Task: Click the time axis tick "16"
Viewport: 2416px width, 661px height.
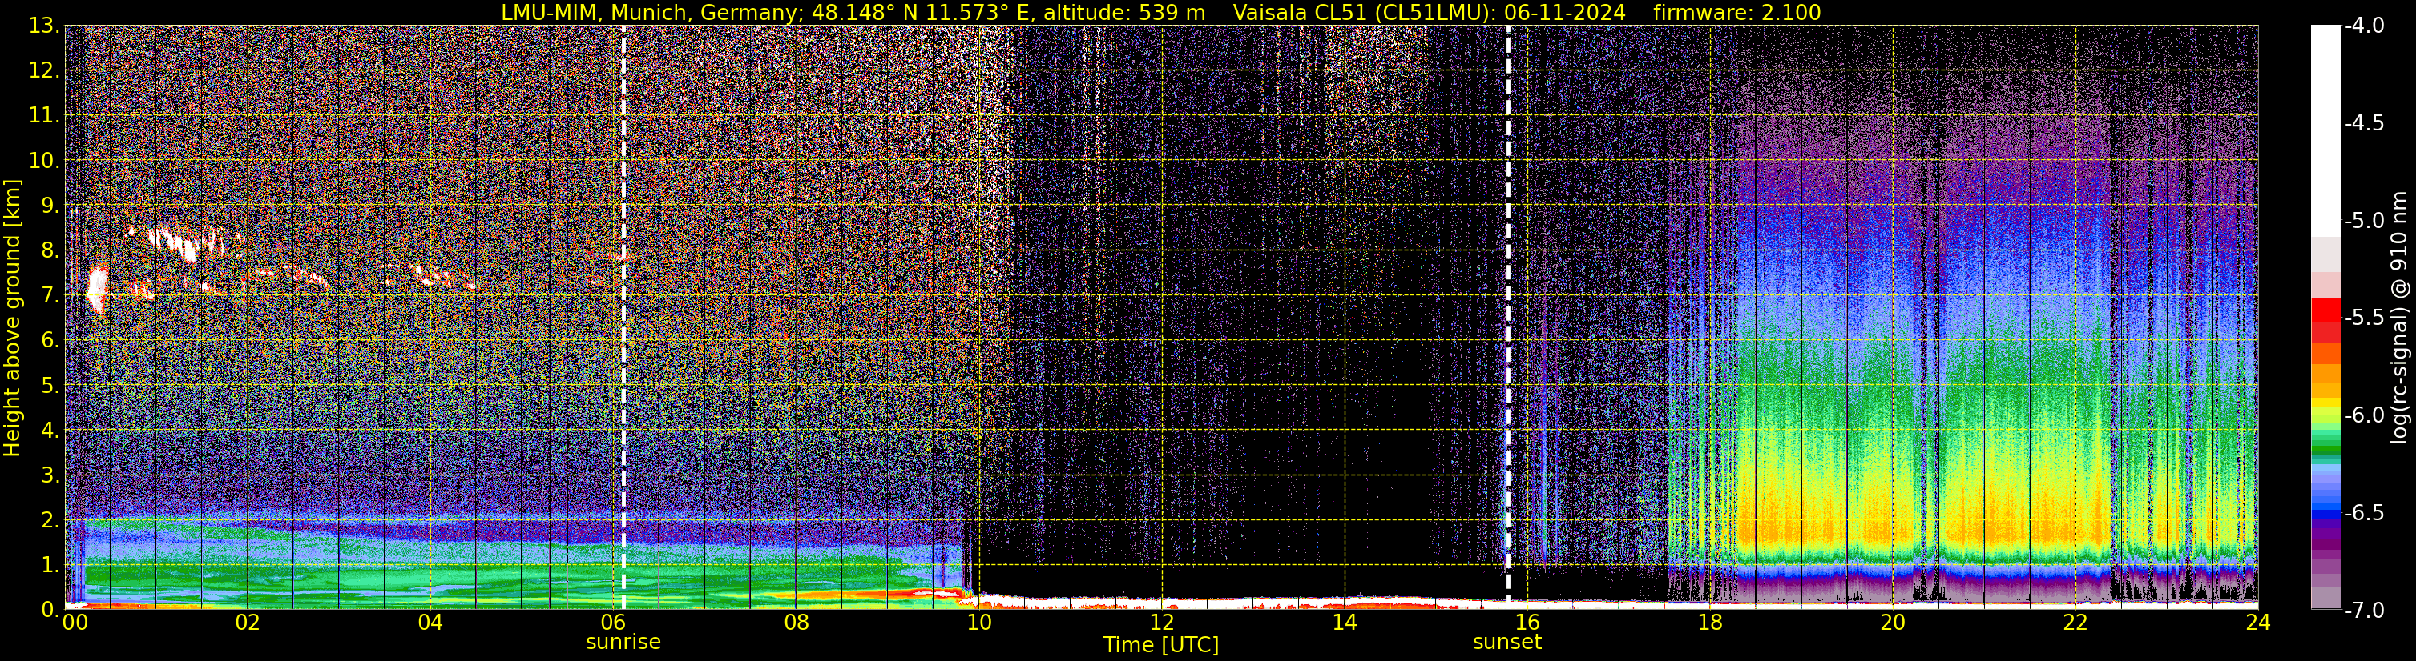Action: coord(1527,622)
